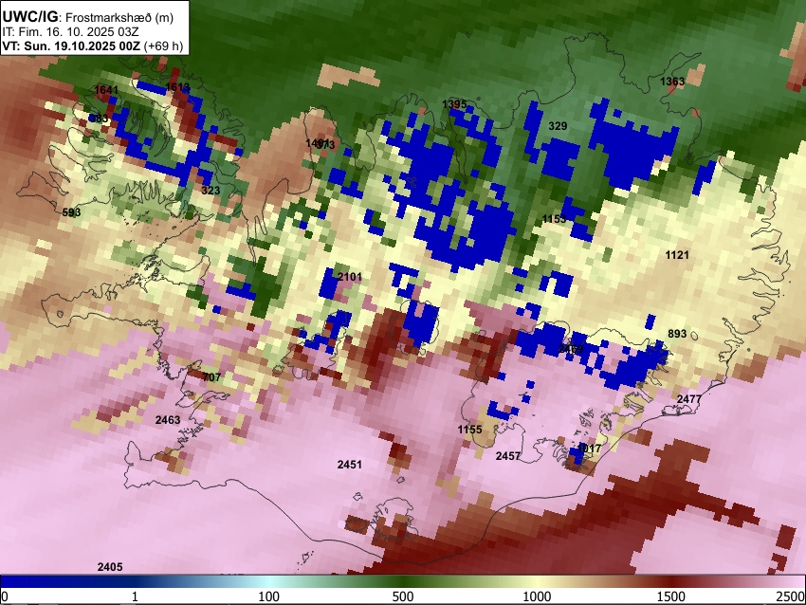This screenshot has width=806, height=605.
Task: Select the station value 2457
Action: [x=508, y=456]
